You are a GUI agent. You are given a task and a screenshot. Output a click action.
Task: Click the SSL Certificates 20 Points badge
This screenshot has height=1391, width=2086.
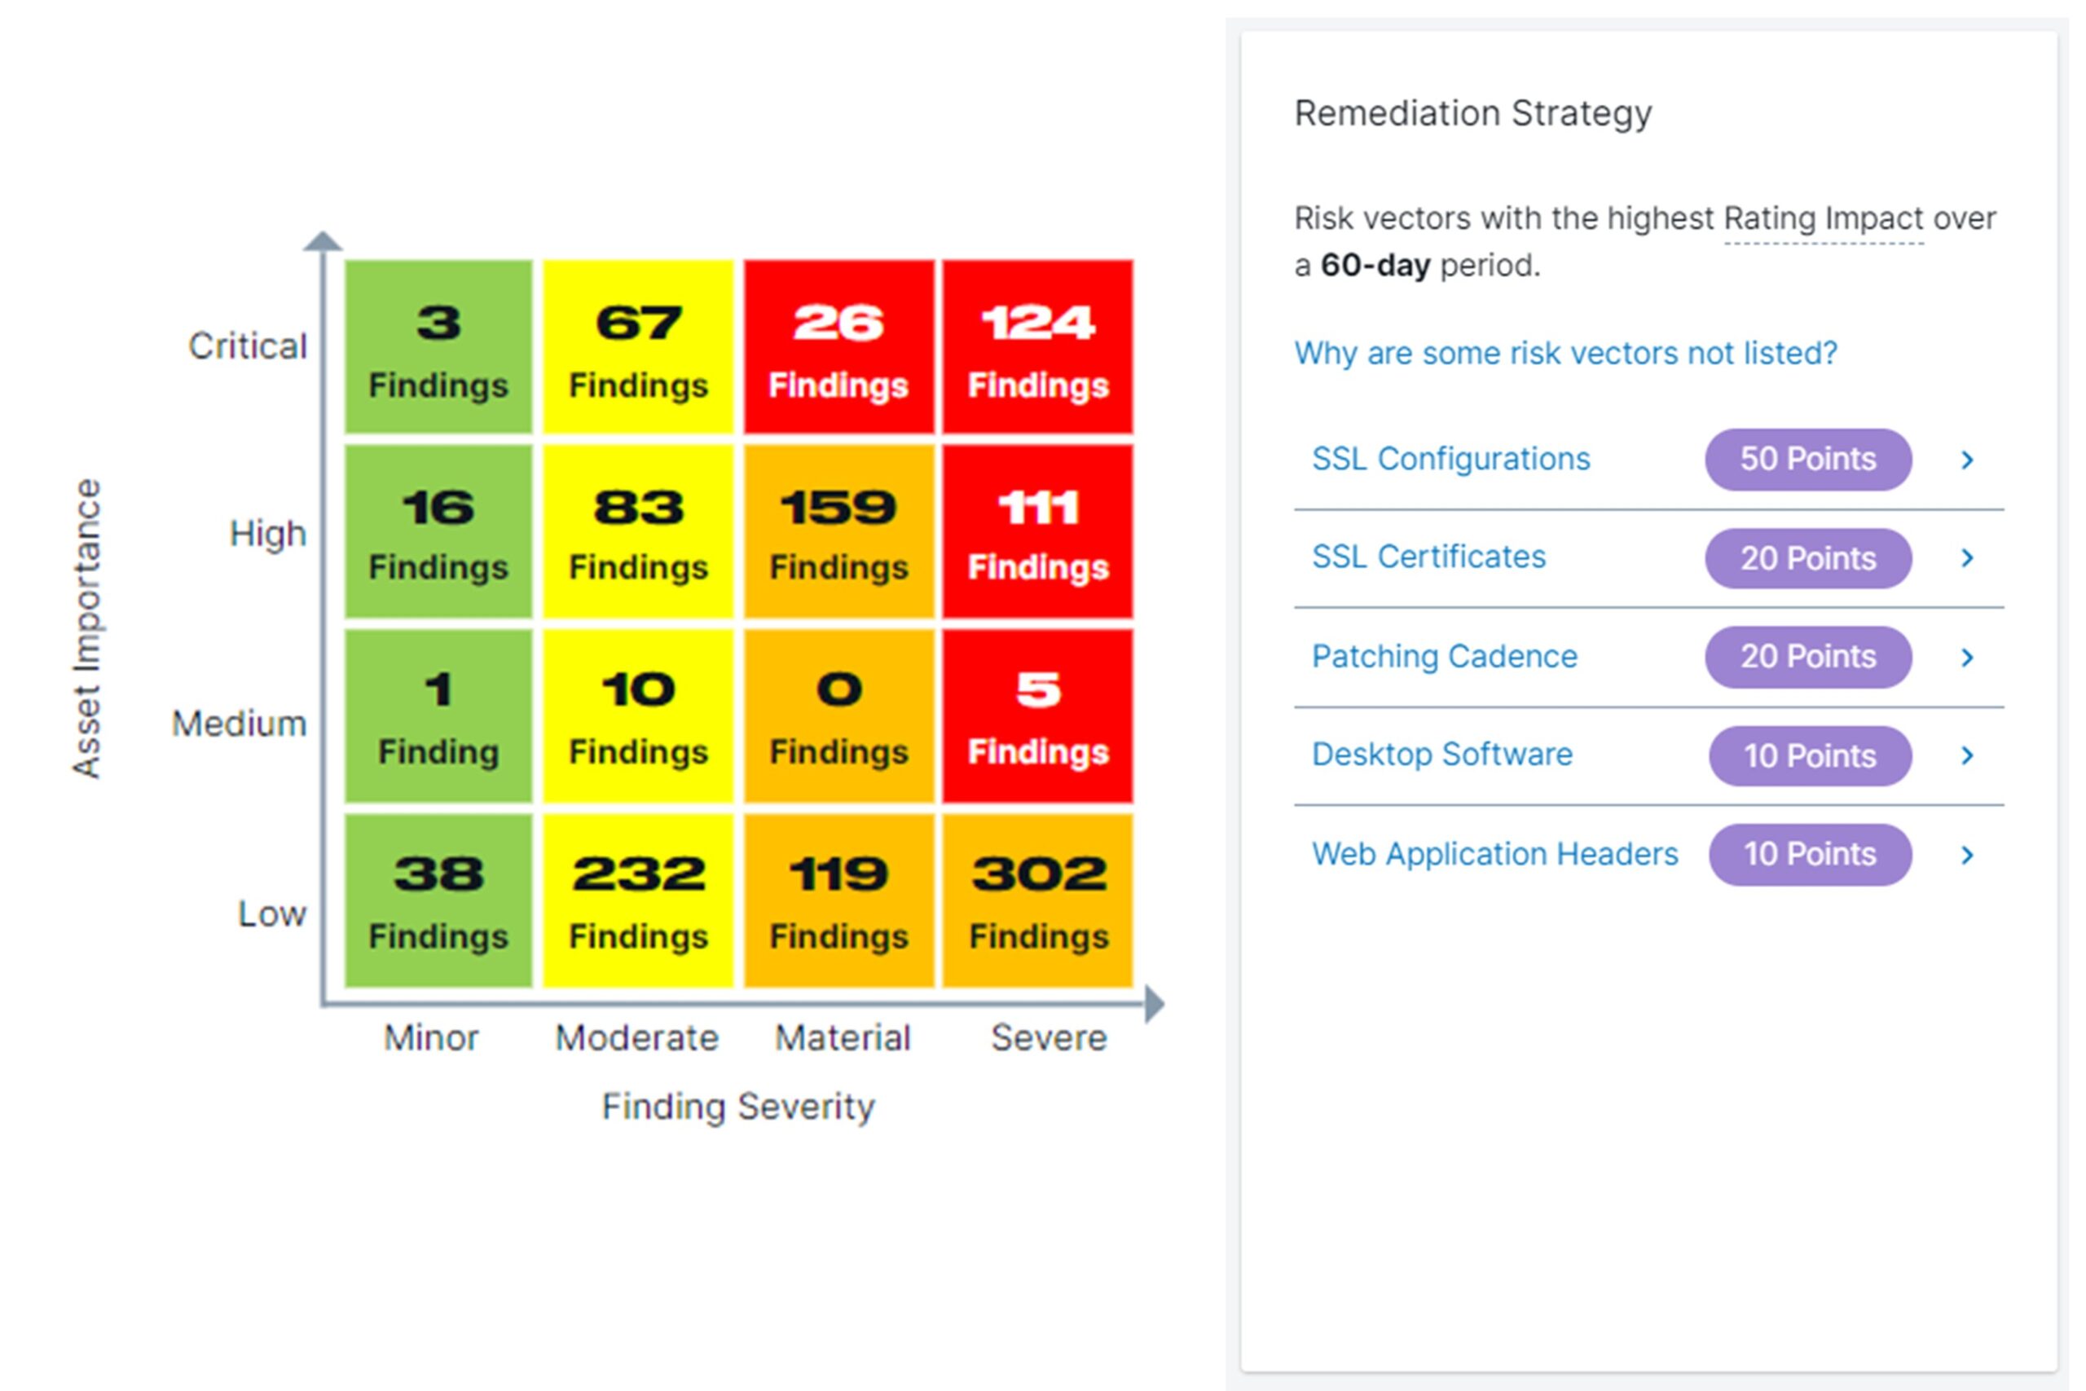point(1807,558)
